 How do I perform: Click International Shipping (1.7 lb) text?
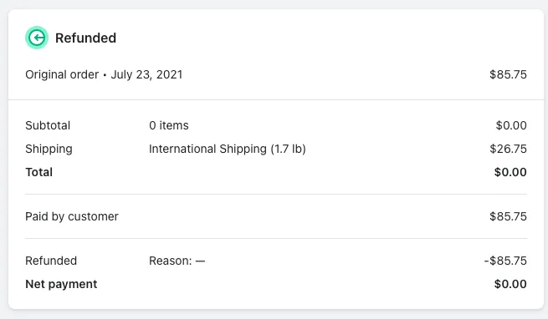228,149
